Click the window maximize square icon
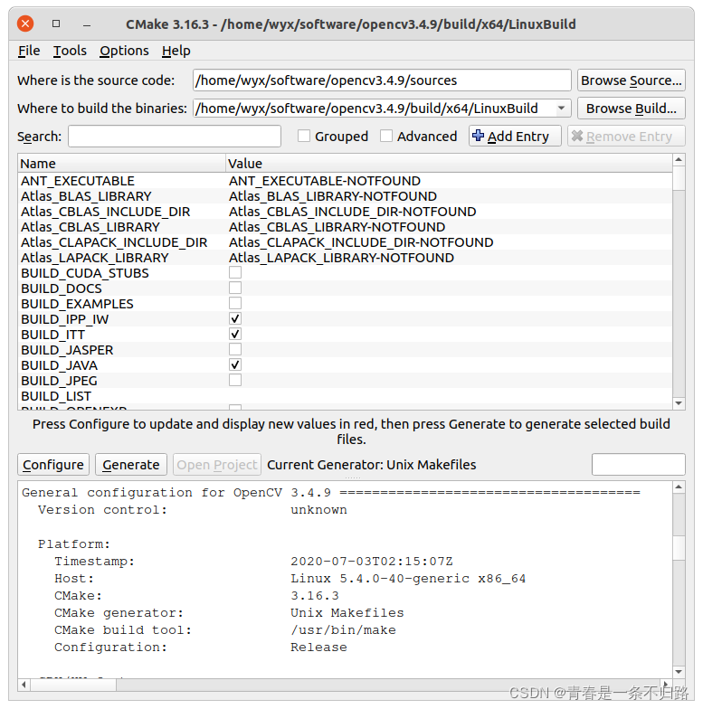Screen dimensions: 703x709 (x=56, y=24)
